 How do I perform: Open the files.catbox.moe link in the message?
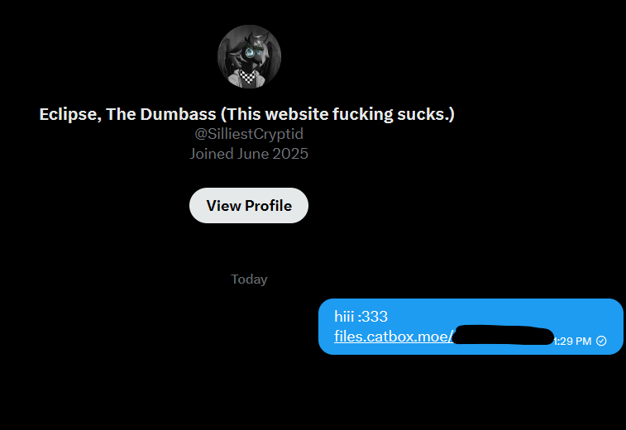[x=444, y=337]
